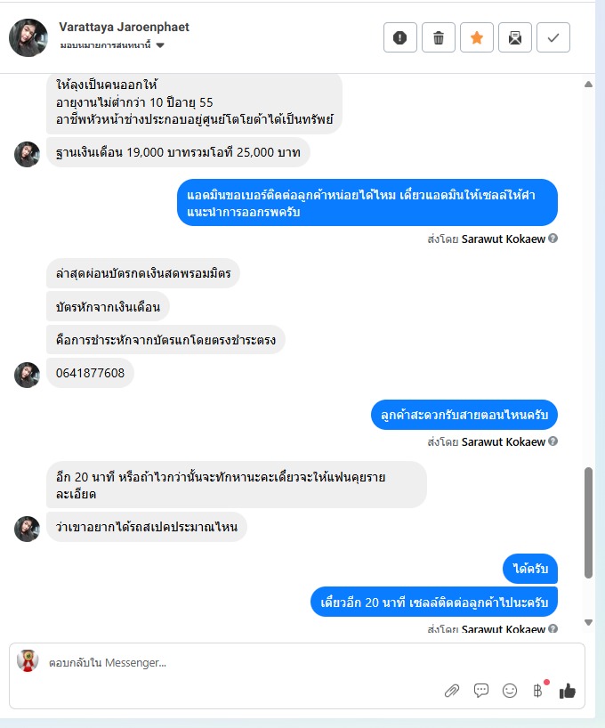
Task: Click the scrollbar down arrow
Action: [588, 623]
